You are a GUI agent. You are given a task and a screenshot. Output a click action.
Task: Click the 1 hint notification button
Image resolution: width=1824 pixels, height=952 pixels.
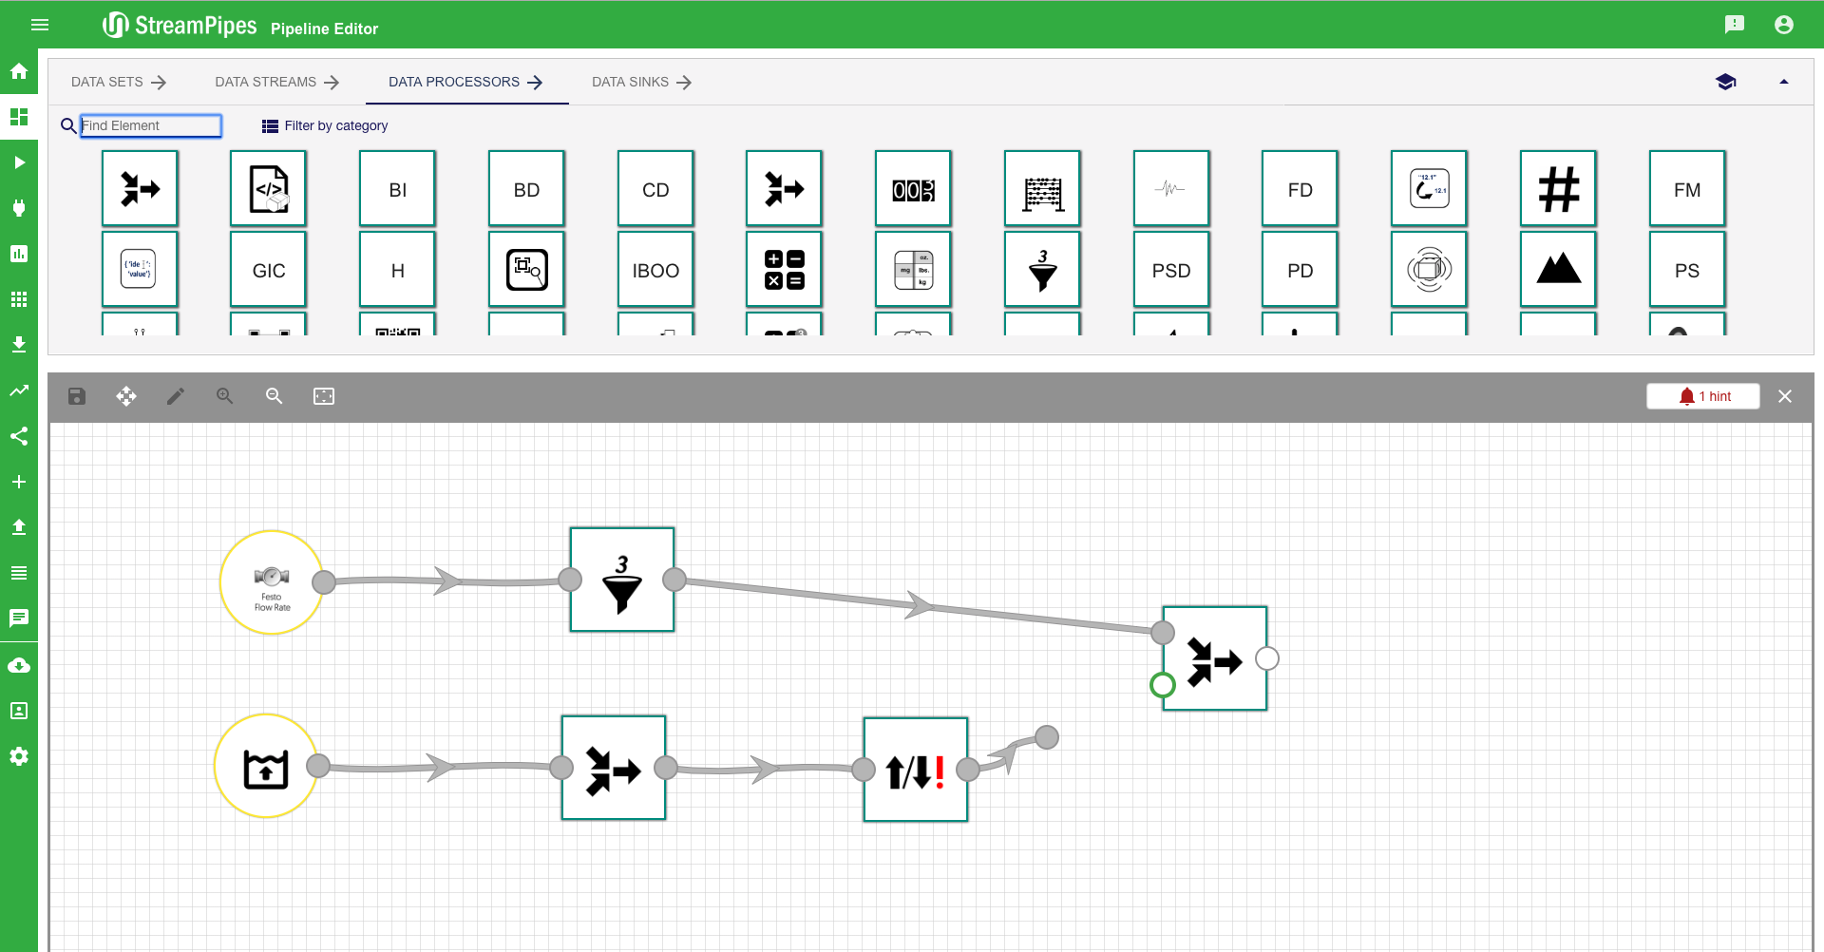(1703, 396)
